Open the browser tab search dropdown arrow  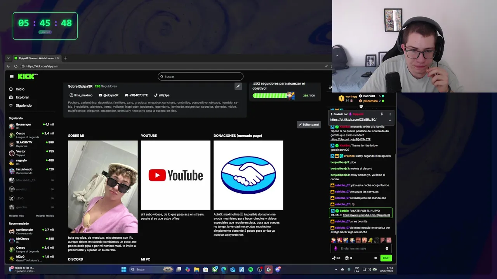[8, 58]
